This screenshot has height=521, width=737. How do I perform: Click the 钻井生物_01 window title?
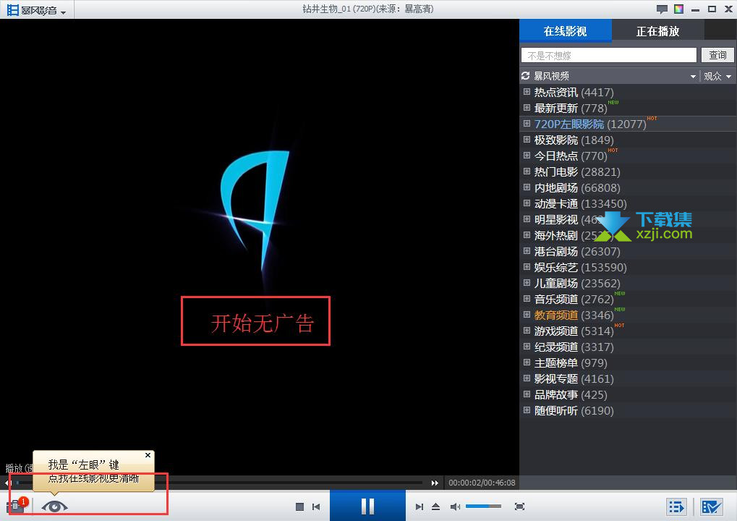[x=368, y=9]
